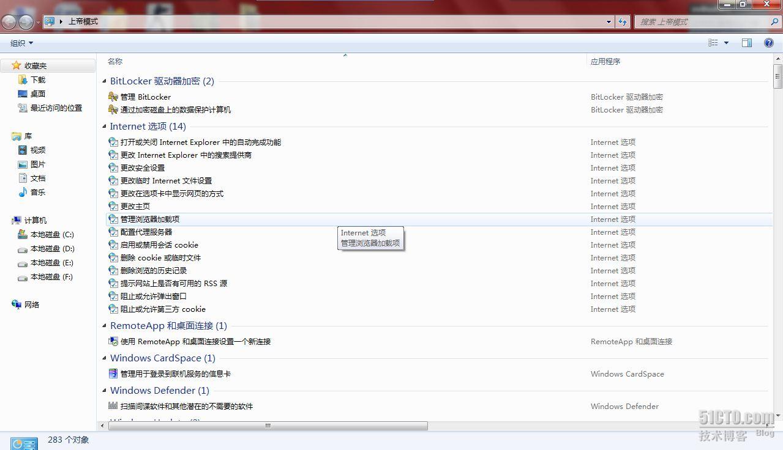The width and height of the screenshot is (783, 450).
Task: Collapse the Windows Defender group
Action: point(104,391)
